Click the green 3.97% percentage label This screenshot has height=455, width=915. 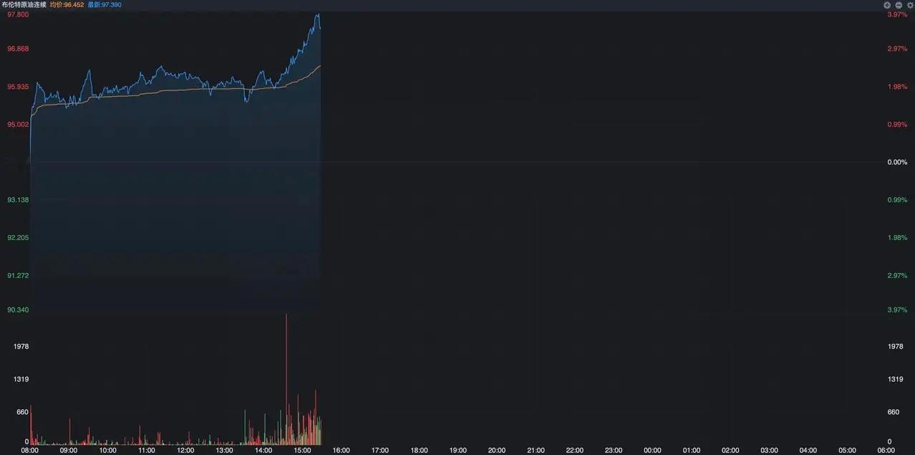click(x=897, y=310)
